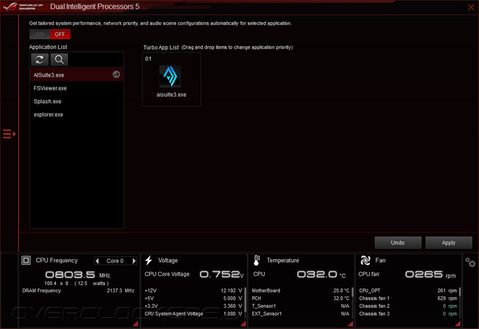Click the +5V voltage row
The width and height of the screenshot is (479, 329).
click(194, 298)
